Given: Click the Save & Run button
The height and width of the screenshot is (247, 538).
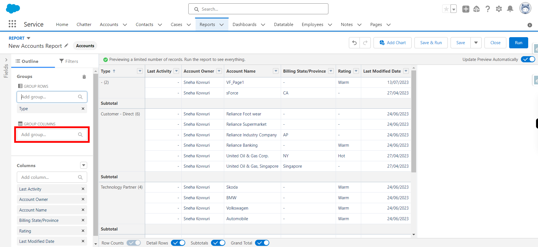Looking at the screenshot, I should click(x=431, y=43).
